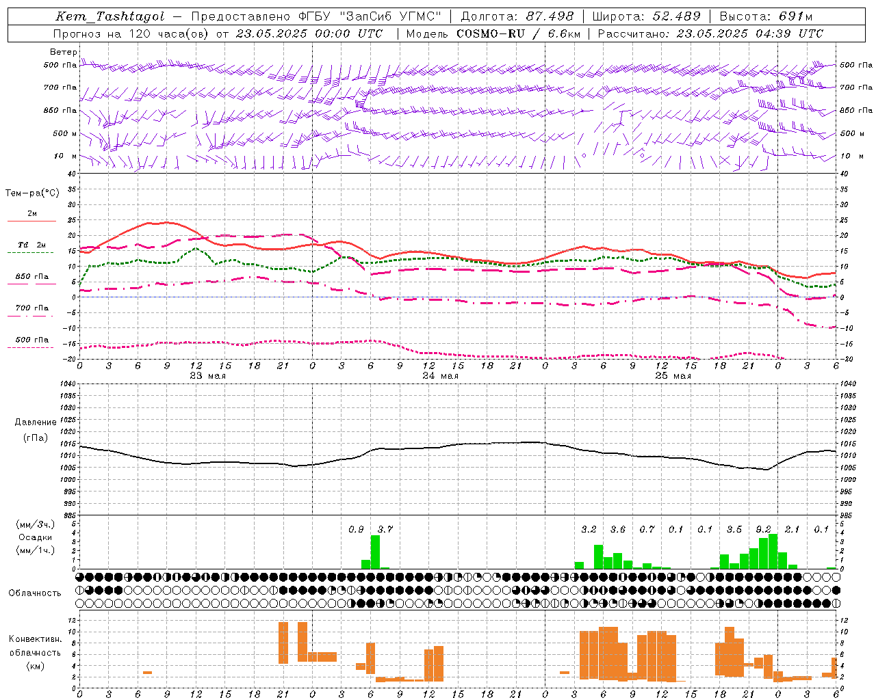Click the Тем-ра(°C) axis title
Viewport: 876px width, 700px height.
pos(32,193)
